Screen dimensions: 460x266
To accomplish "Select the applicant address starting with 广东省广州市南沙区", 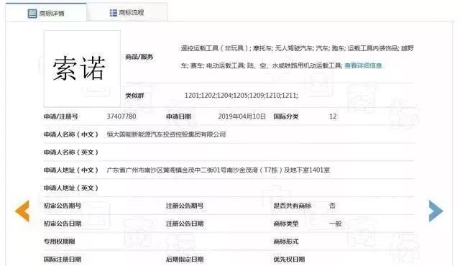I will point(218,170).
